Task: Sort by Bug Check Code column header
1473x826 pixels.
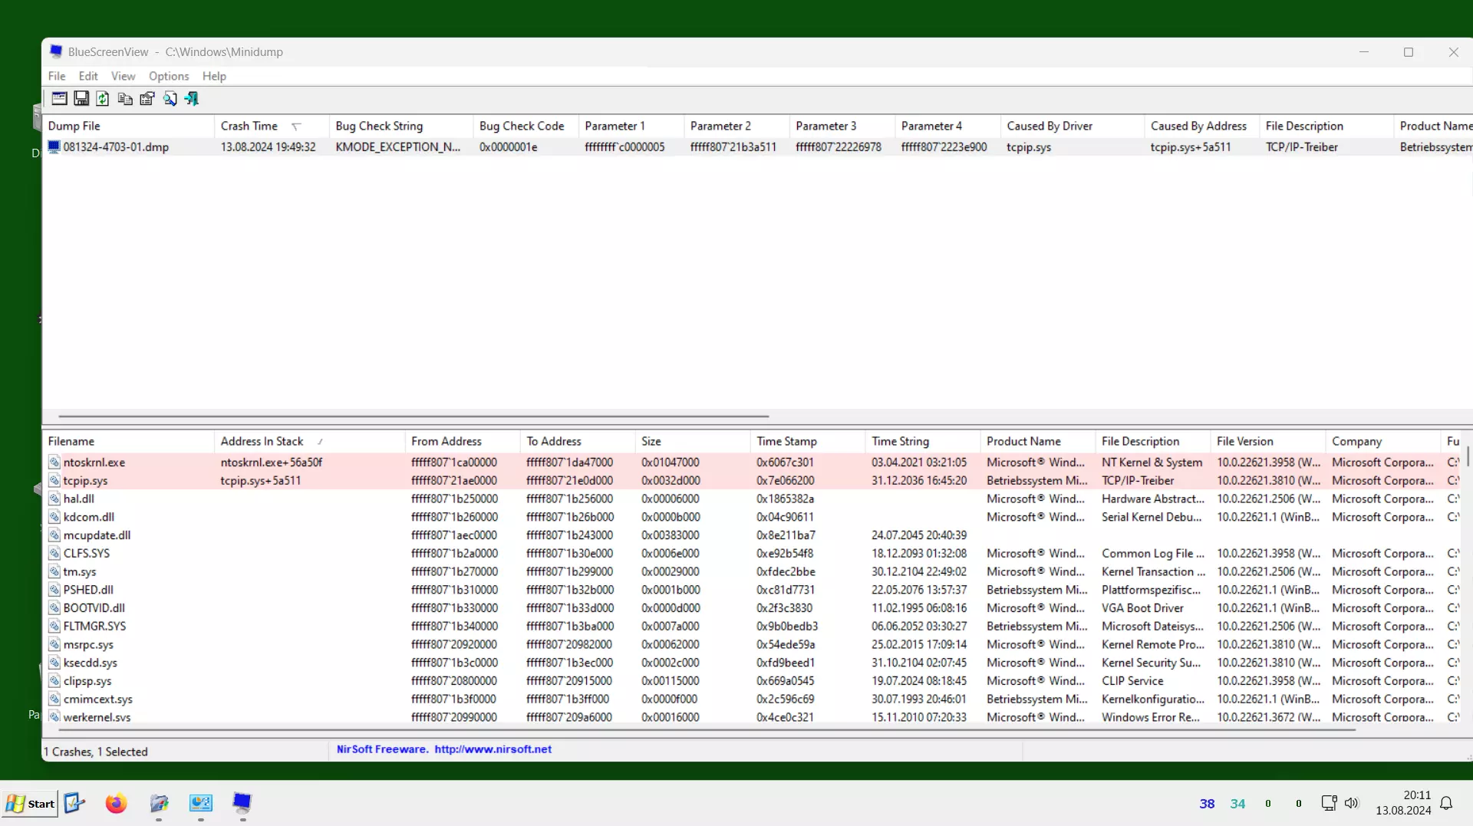Action: pos(526,126)
